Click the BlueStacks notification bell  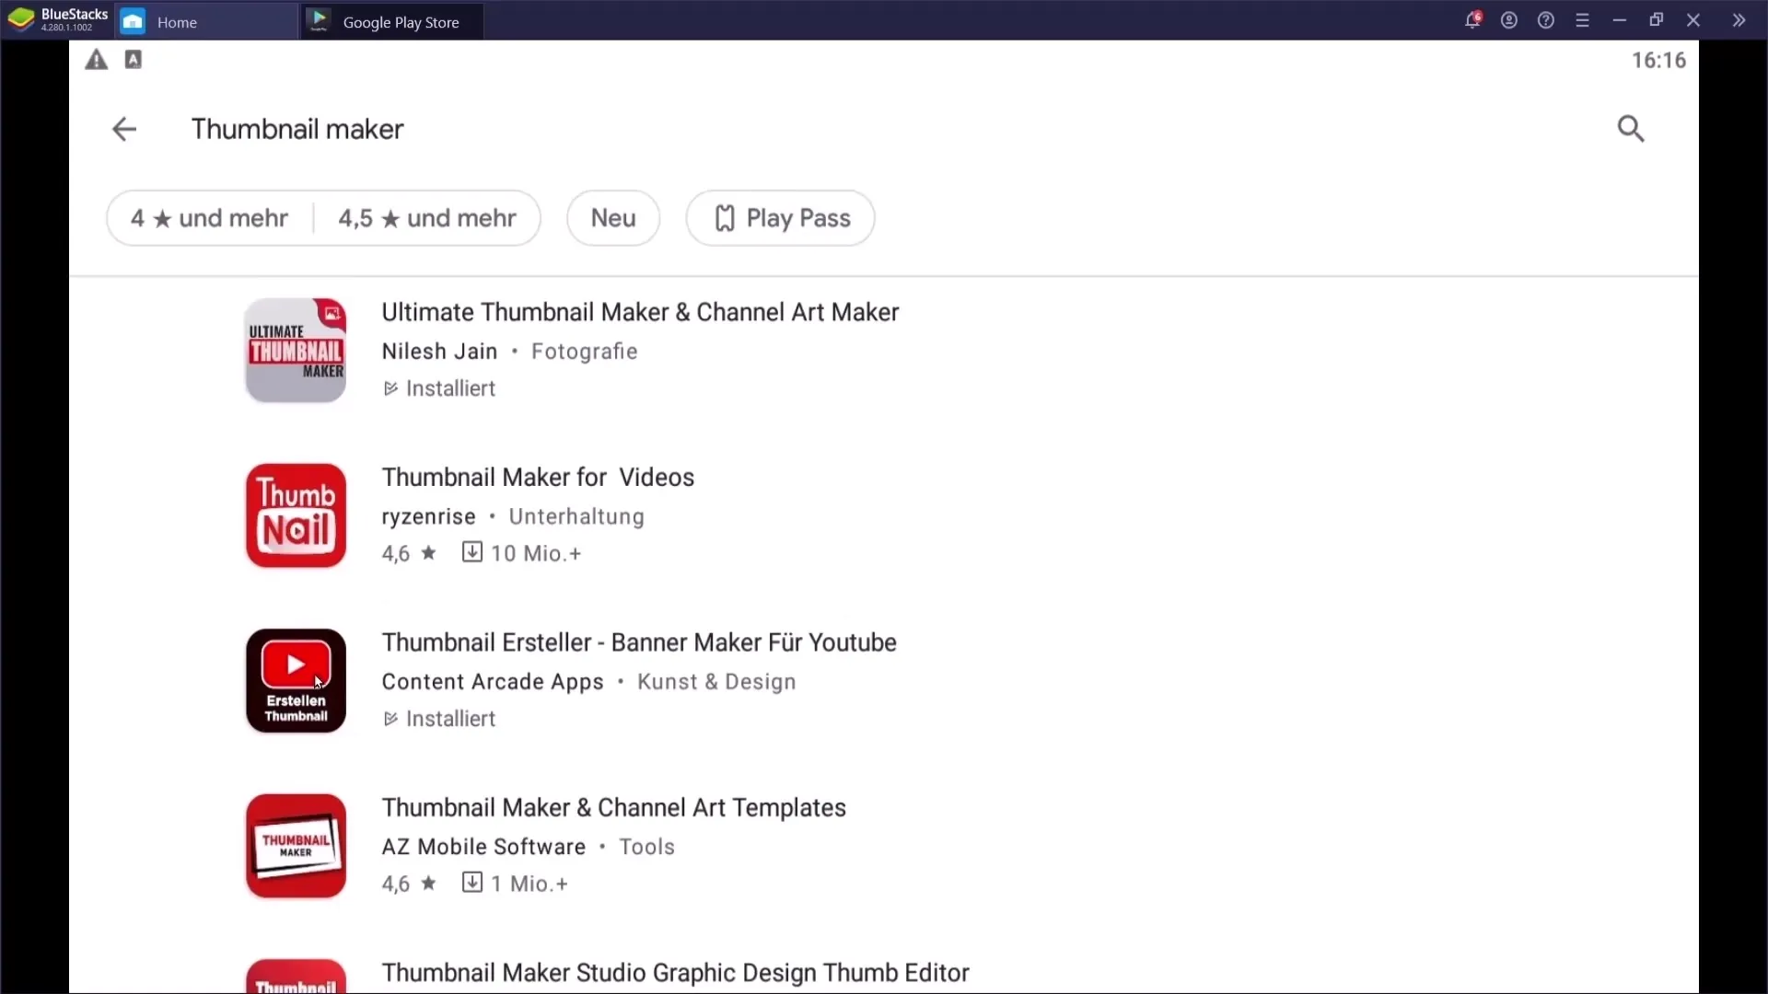pyautogui.click(x=1472, y=20)
